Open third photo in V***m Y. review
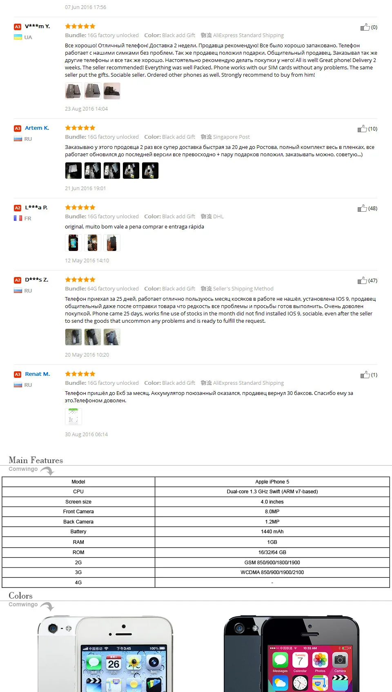 pyautogui.click(x=112, y=91)
